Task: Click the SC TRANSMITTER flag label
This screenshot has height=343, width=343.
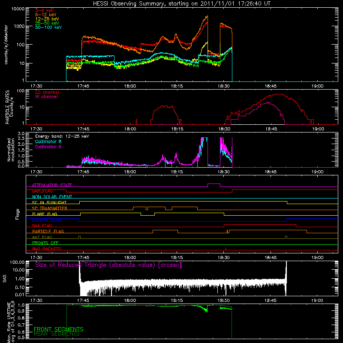Action: tap(50, 208)
